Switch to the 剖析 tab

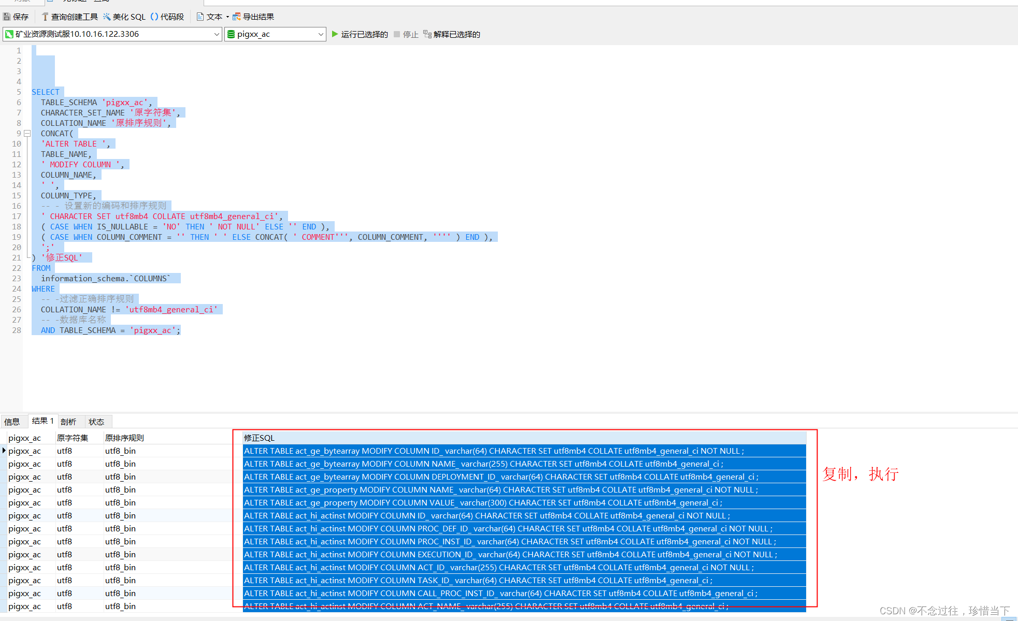coord(68,422)
